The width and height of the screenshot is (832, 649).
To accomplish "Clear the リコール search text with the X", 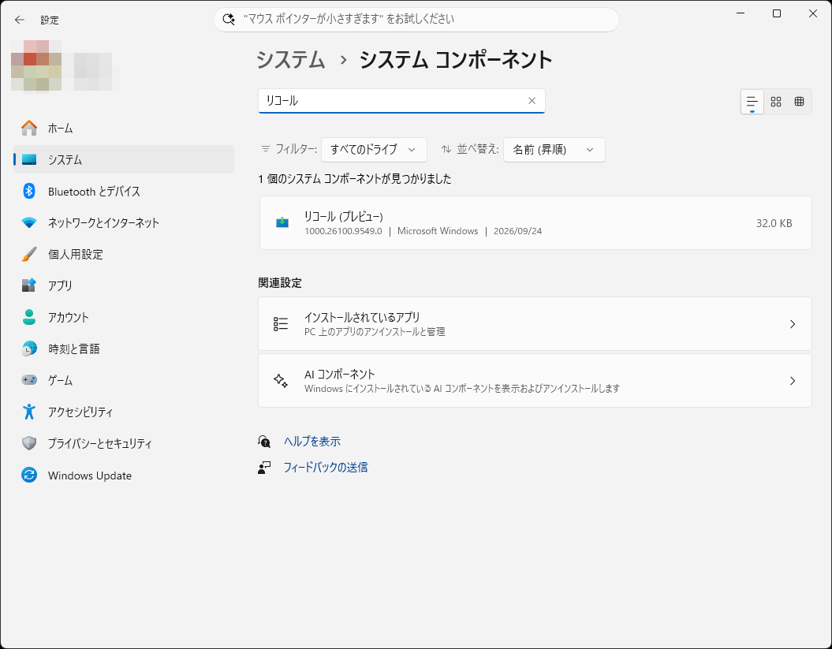I will (532, 101).
